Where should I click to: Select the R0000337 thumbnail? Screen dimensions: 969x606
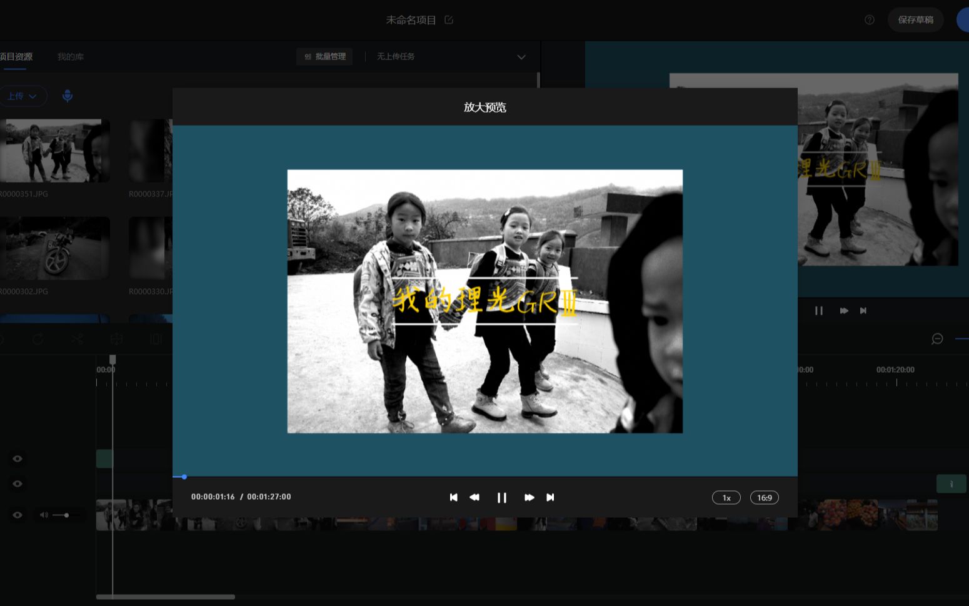[151, 151]
